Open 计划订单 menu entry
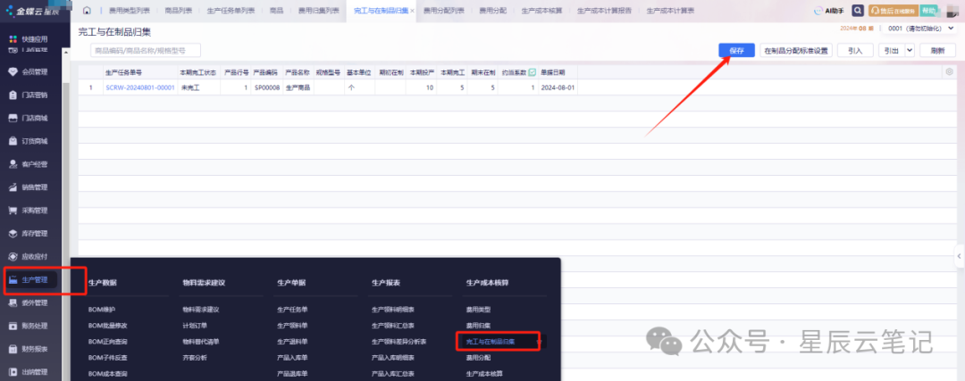 (x=195, y=326)
